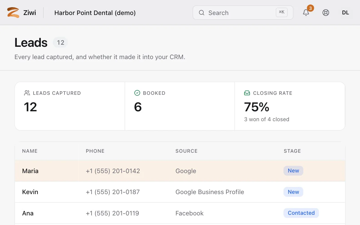360x225 pixels.
Task: Sort by the Stage column header
Action: pyautogui.click(x=292, y=151)
